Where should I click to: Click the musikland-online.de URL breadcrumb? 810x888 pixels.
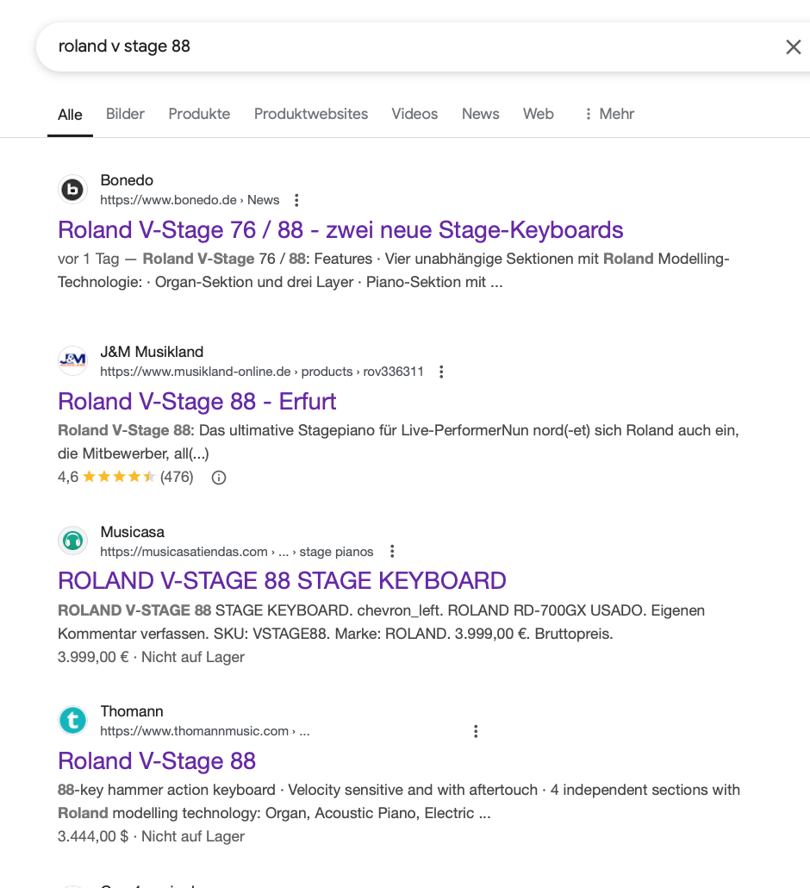(x=261, y=372)
